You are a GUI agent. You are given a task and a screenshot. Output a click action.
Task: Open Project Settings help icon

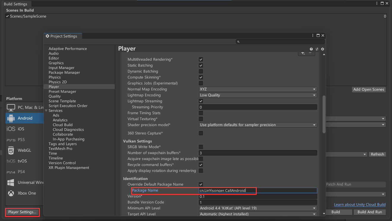click(x=311, y=49)
